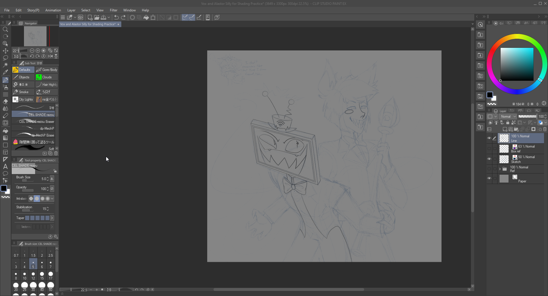Screen dimensions: 548x296
Task: Show the Box ref layer
Action: tap(489, 148)
